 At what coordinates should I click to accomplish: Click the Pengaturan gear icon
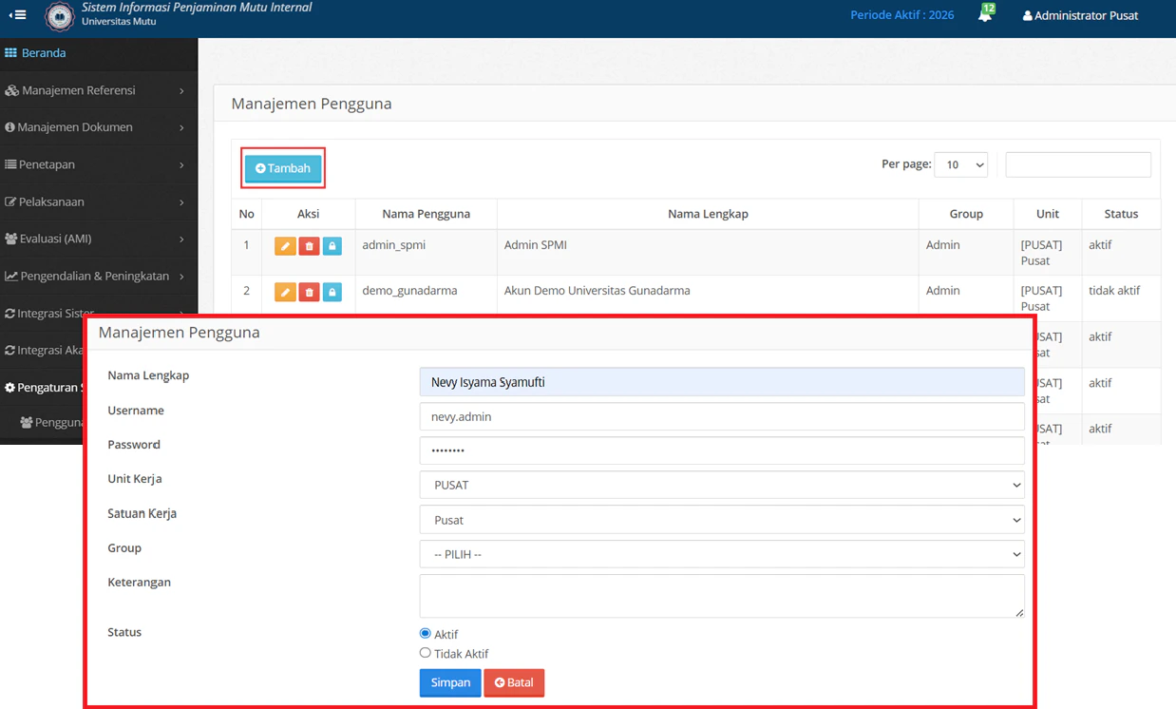click(9, 388)
